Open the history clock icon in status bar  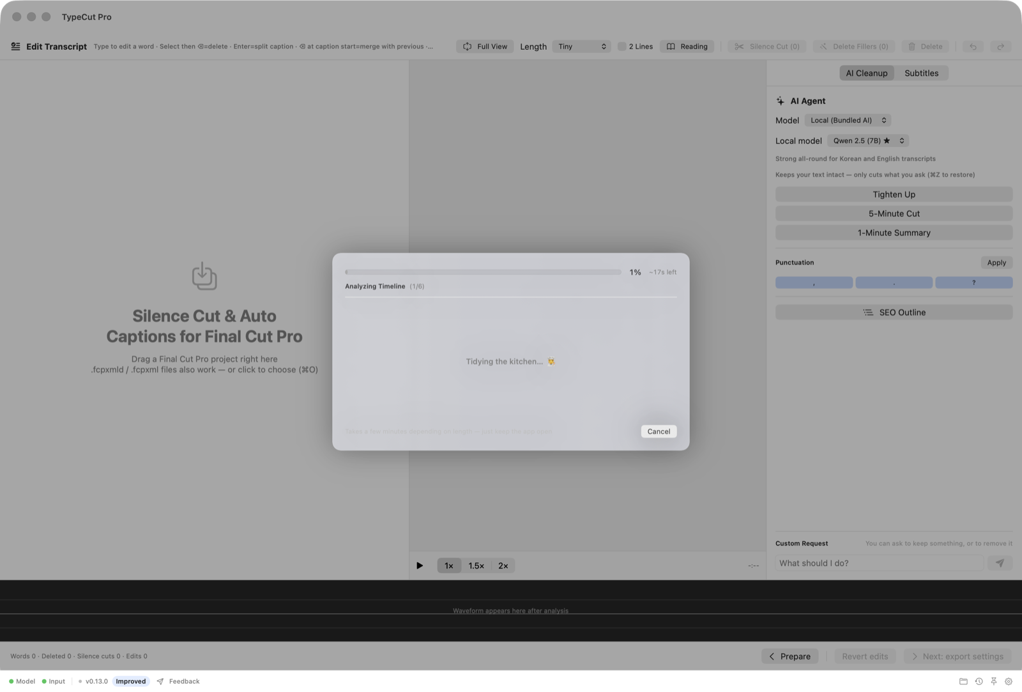click(979, 681)
